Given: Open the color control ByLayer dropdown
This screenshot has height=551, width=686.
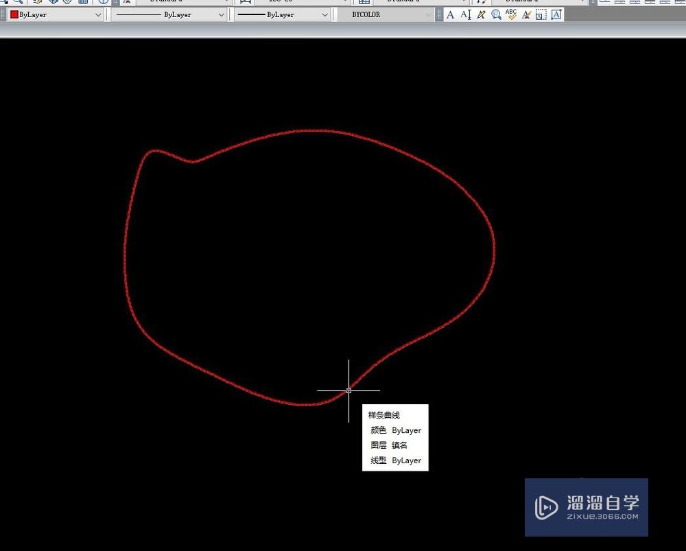Looking at the screenshot, I should point(98,14).
